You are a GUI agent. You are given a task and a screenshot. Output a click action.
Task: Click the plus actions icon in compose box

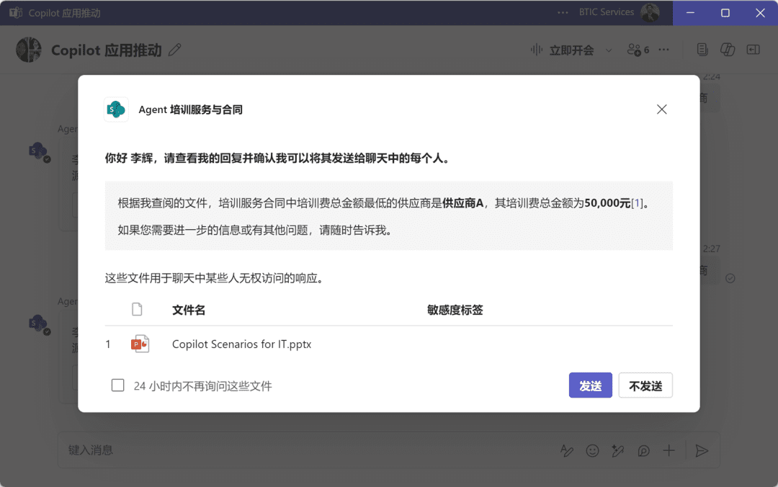pyautogui.click(x=669, y=450)
